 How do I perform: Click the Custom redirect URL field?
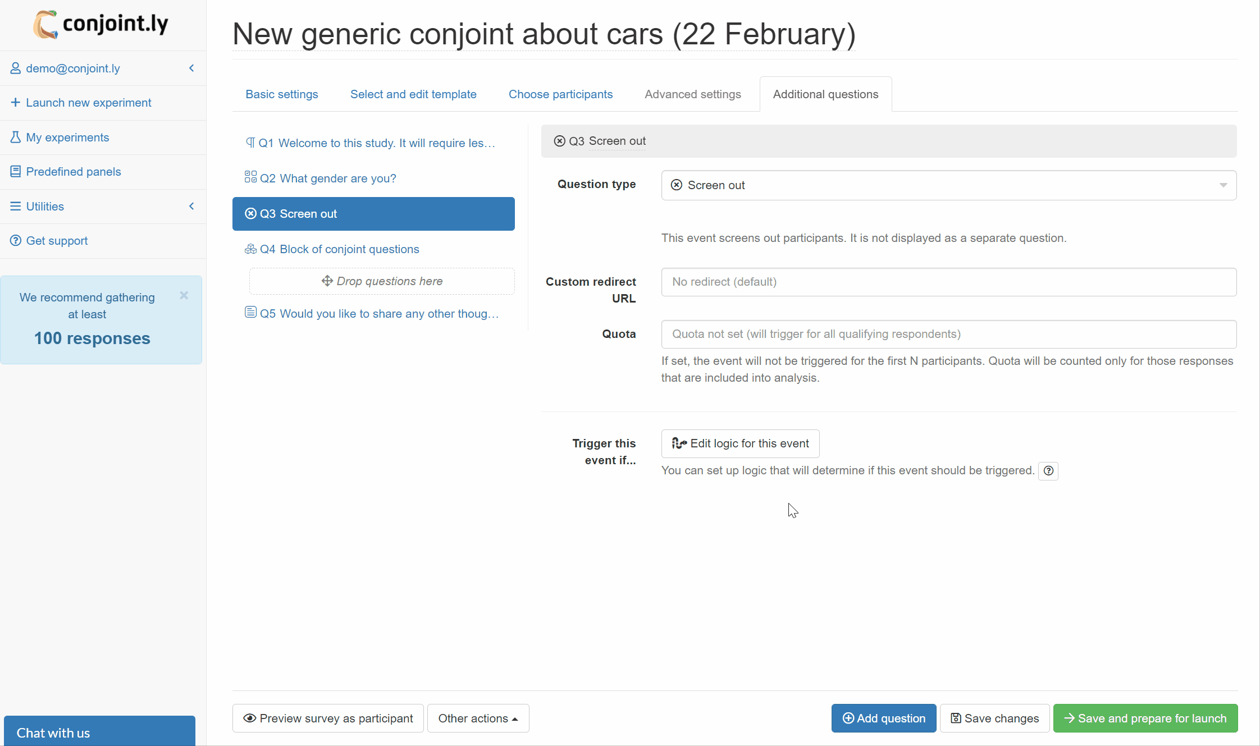(x=948, y=282)
